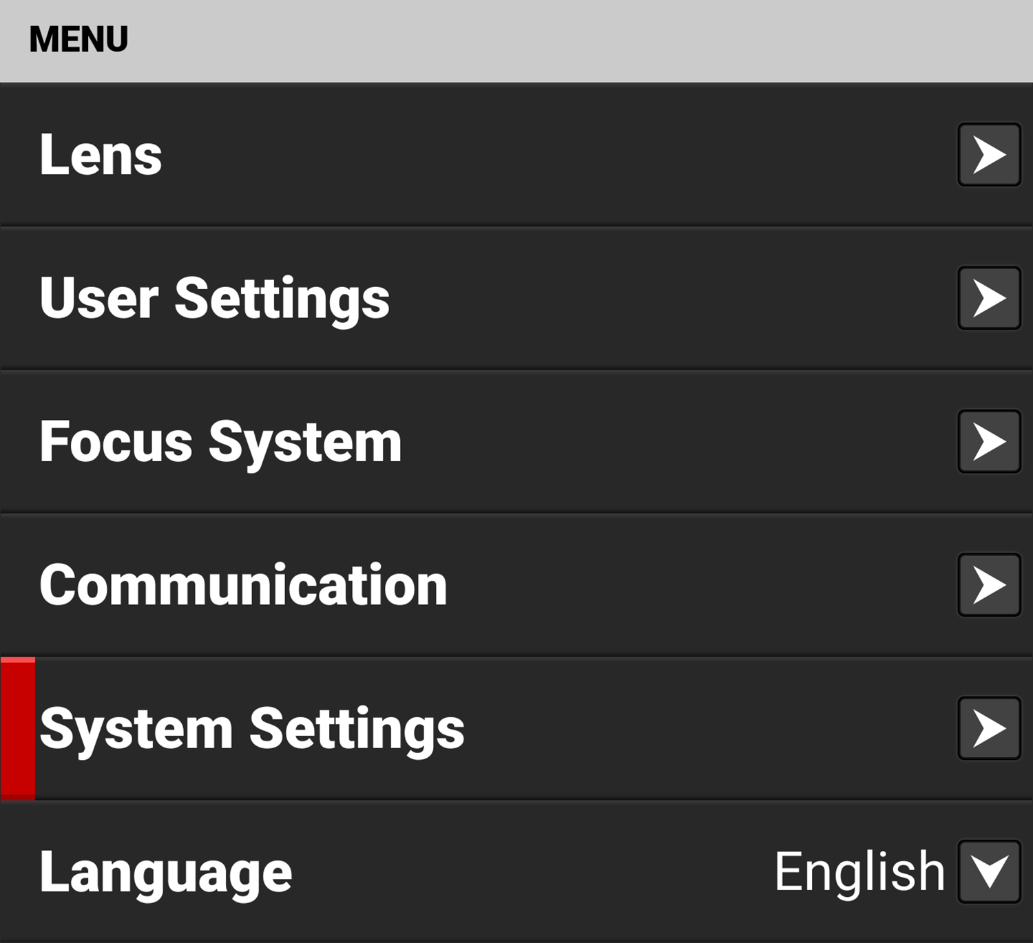The image size is (1033, 943).
Task: Click the System Settings arrow button
Action: click(x=989, y=728)
